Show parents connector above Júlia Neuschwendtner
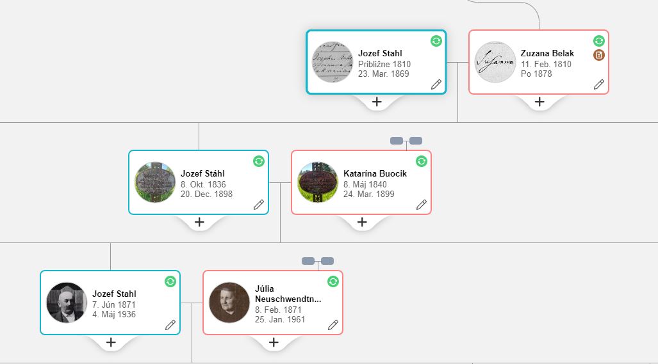Screen dimensions: 658x364 point(318,261)
